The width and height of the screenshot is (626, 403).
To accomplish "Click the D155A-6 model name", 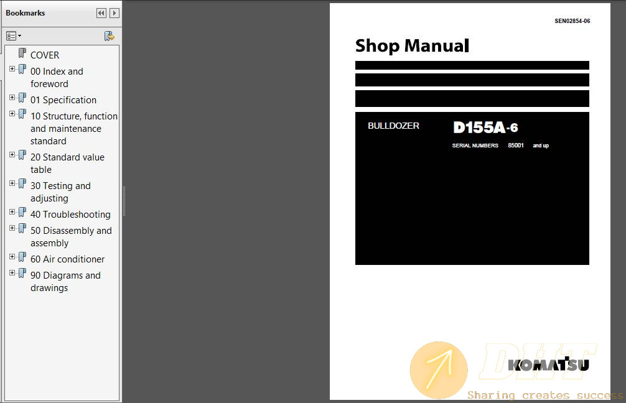I will (x=485, y=127).
